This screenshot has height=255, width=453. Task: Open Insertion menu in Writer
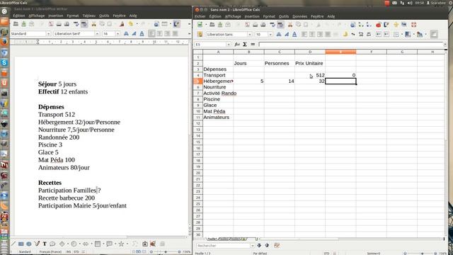pyautogui.click(x=55, y=16)
